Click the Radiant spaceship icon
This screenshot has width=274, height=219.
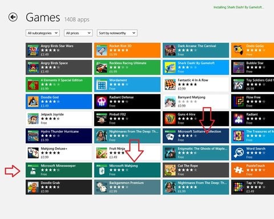coord(239,119)
